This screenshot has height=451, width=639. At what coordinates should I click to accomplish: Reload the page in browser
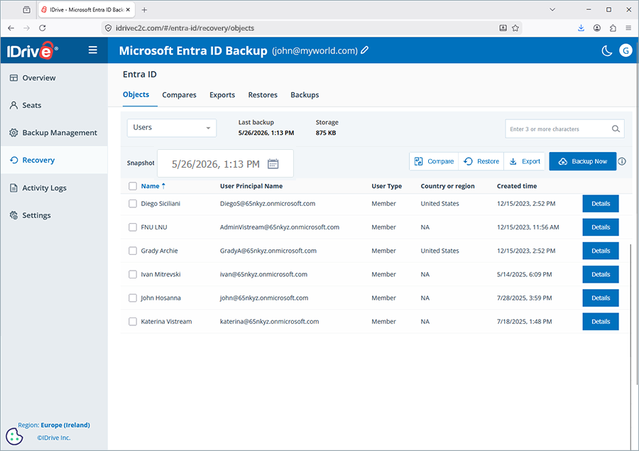tap(43, 28)
